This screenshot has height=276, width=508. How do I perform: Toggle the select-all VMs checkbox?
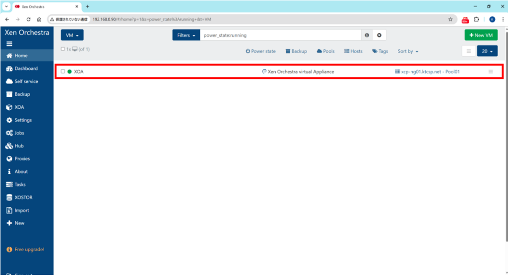pos(63,49)
